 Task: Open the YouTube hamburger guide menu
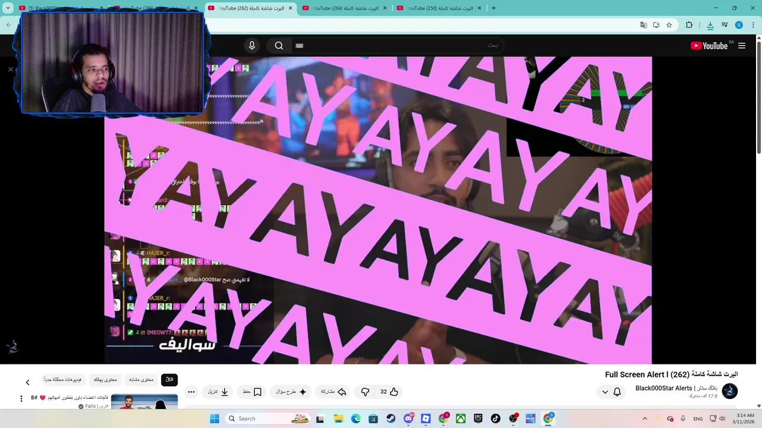[742, 46]
